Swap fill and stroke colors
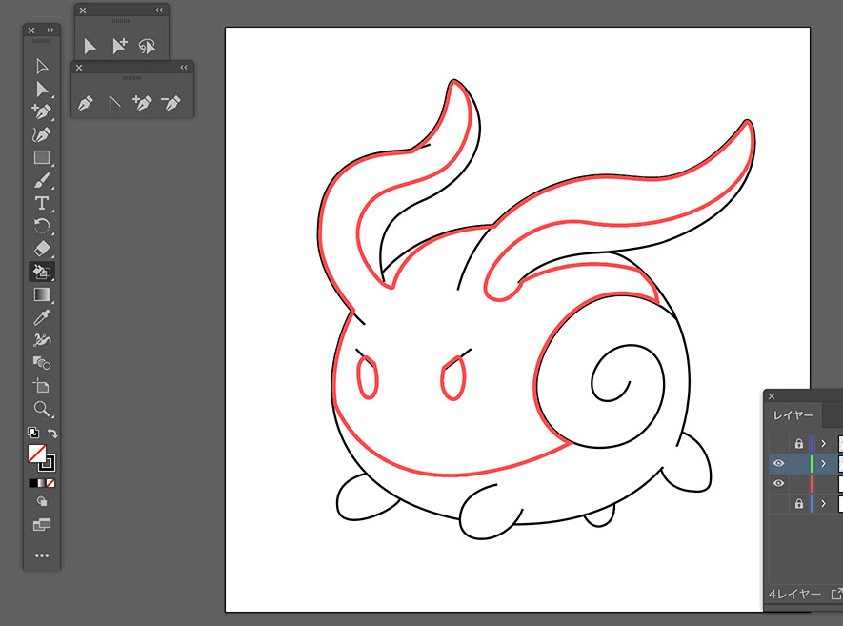843x626 pixels. click(52, 433)
